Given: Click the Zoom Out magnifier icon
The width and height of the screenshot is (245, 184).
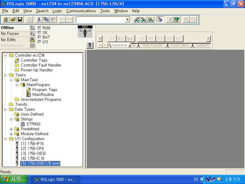Looking at the screenshot, I should click(x=193, y=19).
